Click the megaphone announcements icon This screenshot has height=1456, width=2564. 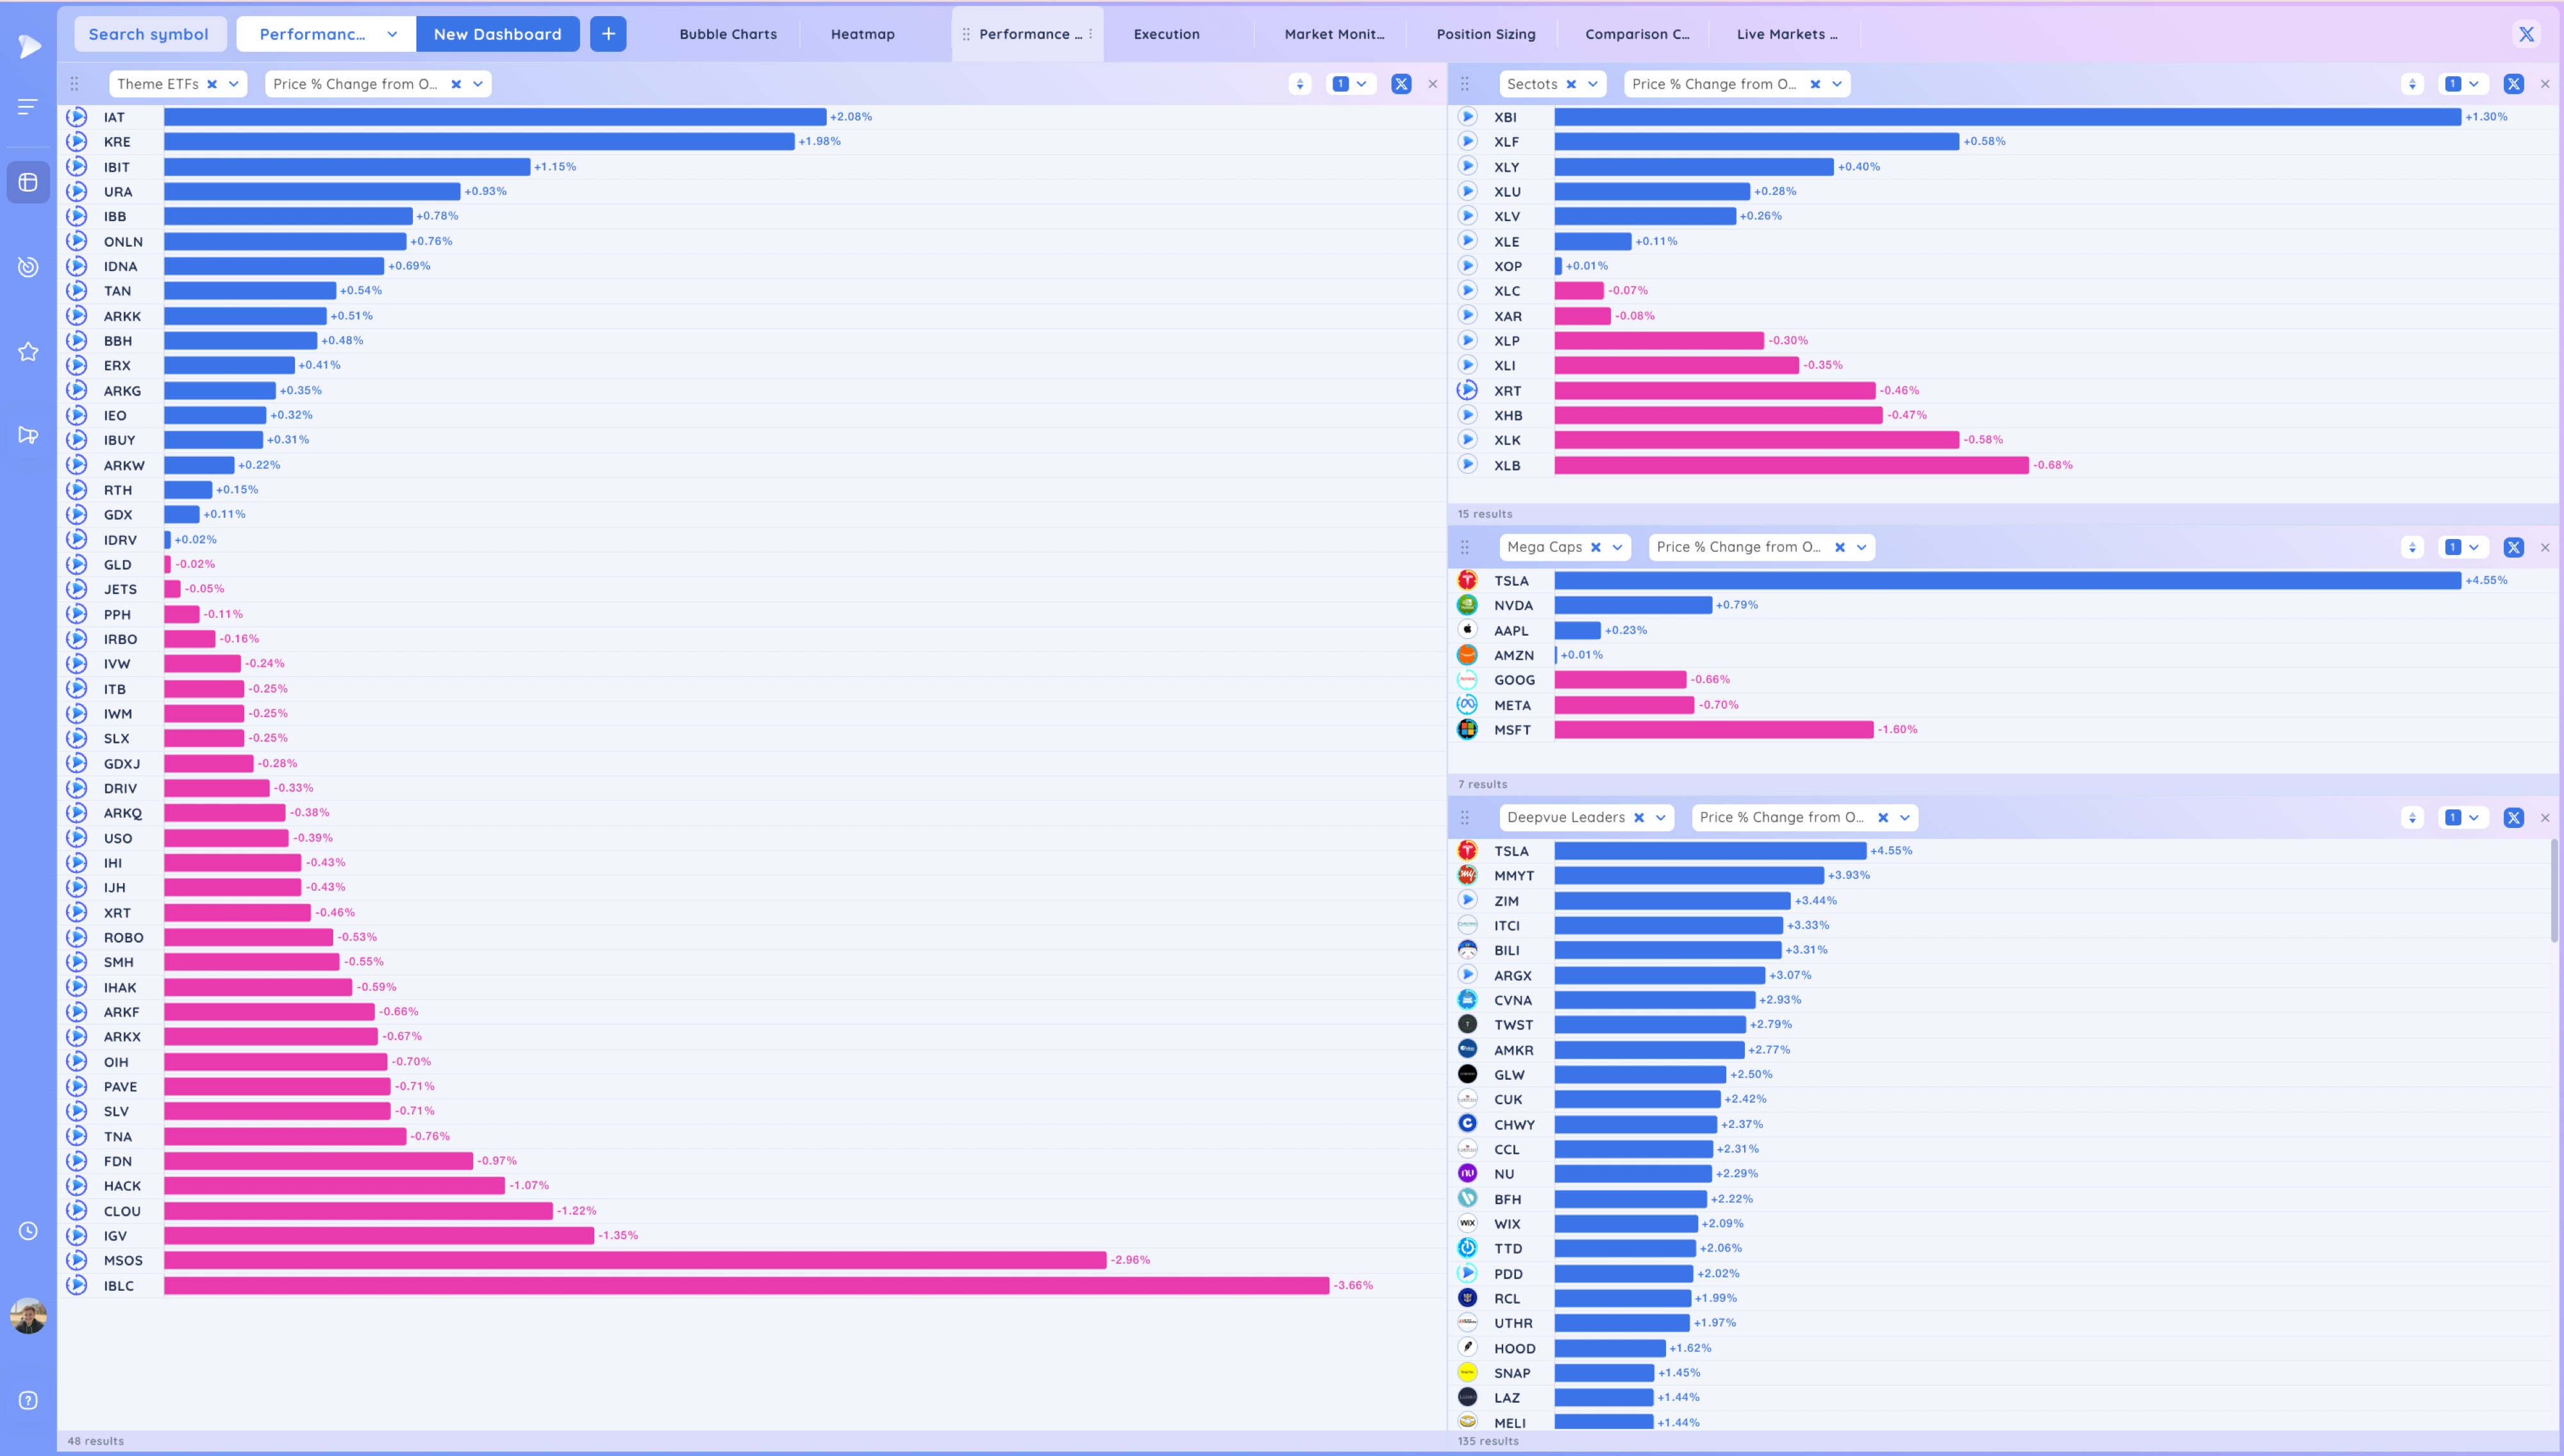coord(28,435)
